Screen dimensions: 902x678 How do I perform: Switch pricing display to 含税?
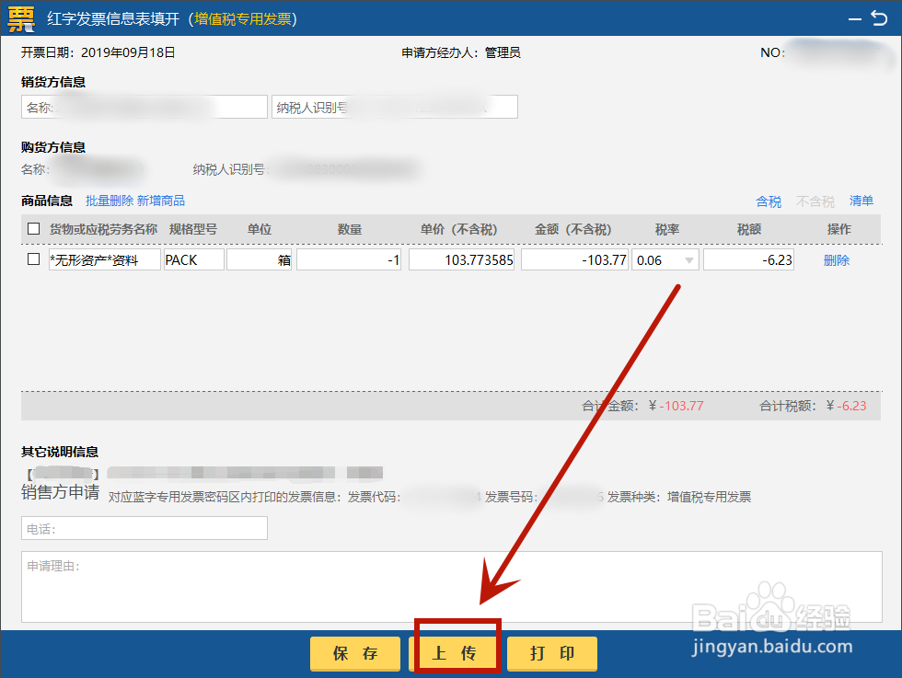(x=769, y=201)
